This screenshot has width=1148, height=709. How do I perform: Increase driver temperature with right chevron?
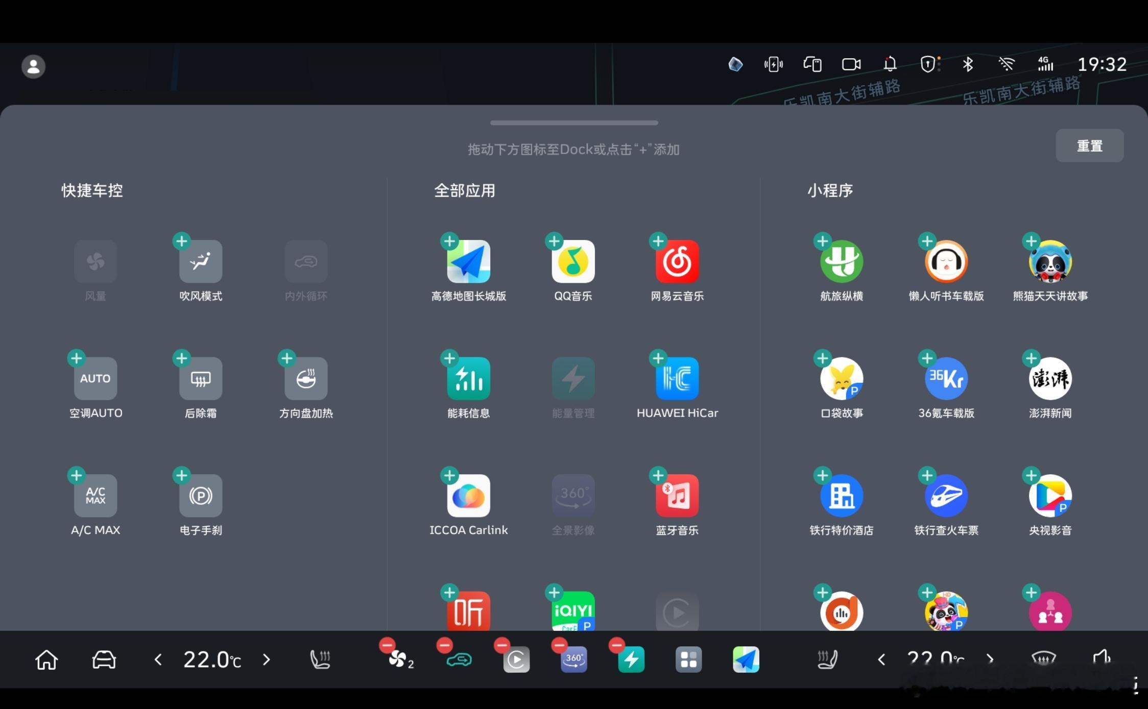point(266,659)
